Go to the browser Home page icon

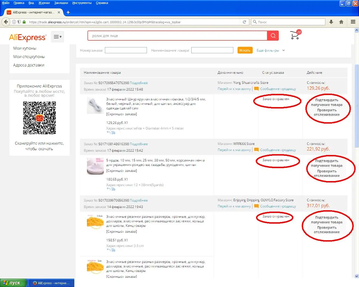coord(341,22)
